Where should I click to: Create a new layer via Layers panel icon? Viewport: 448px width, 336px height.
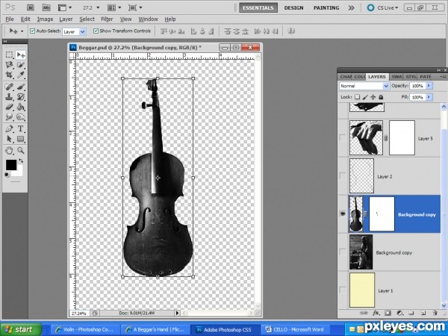(423, 313)
